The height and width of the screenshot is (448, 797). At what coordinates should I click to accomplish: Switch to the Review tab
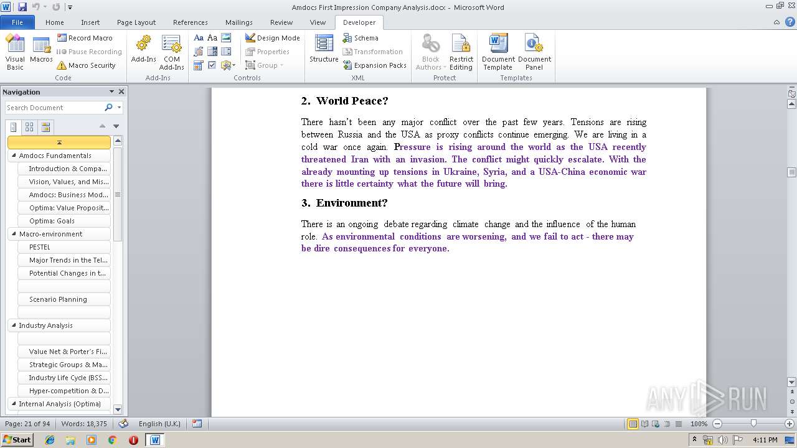coord(281,22)
